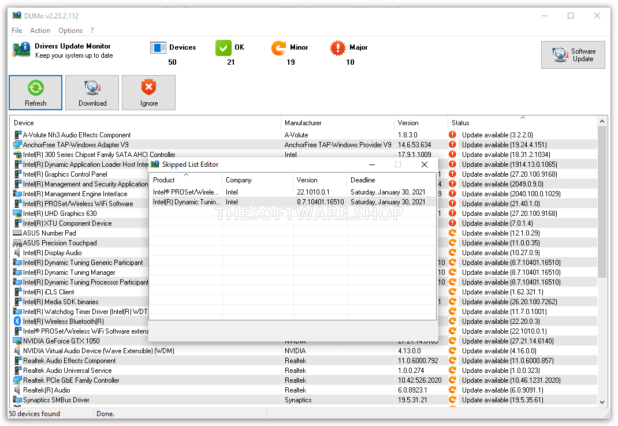The width and height of the screenshot is (618, 426).
Task: Click the Synaptics SMBus Driver icon
Action: pos(17,400)
